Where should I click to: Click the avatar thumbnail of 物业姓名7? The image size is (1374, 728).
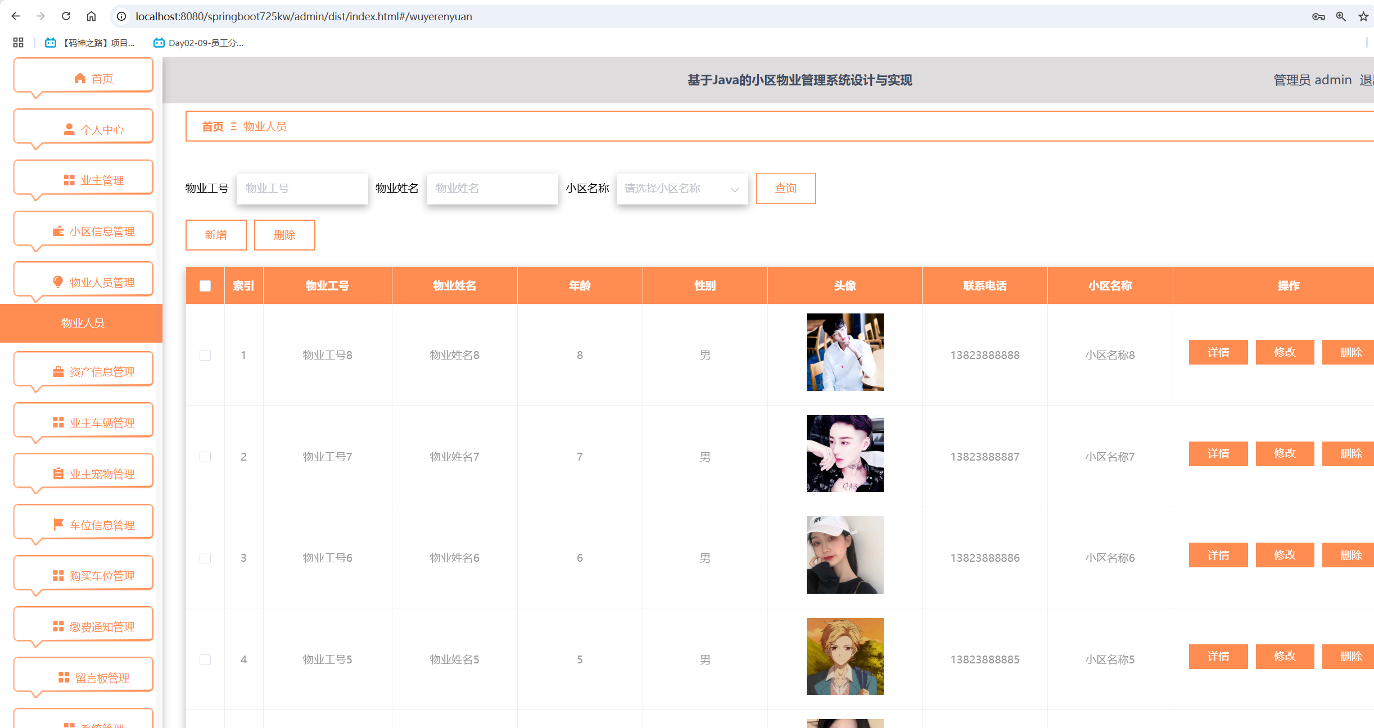click(x=844, y=454)
